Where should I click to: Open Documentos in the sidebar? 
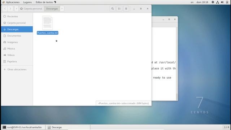[x=17, y=36]
